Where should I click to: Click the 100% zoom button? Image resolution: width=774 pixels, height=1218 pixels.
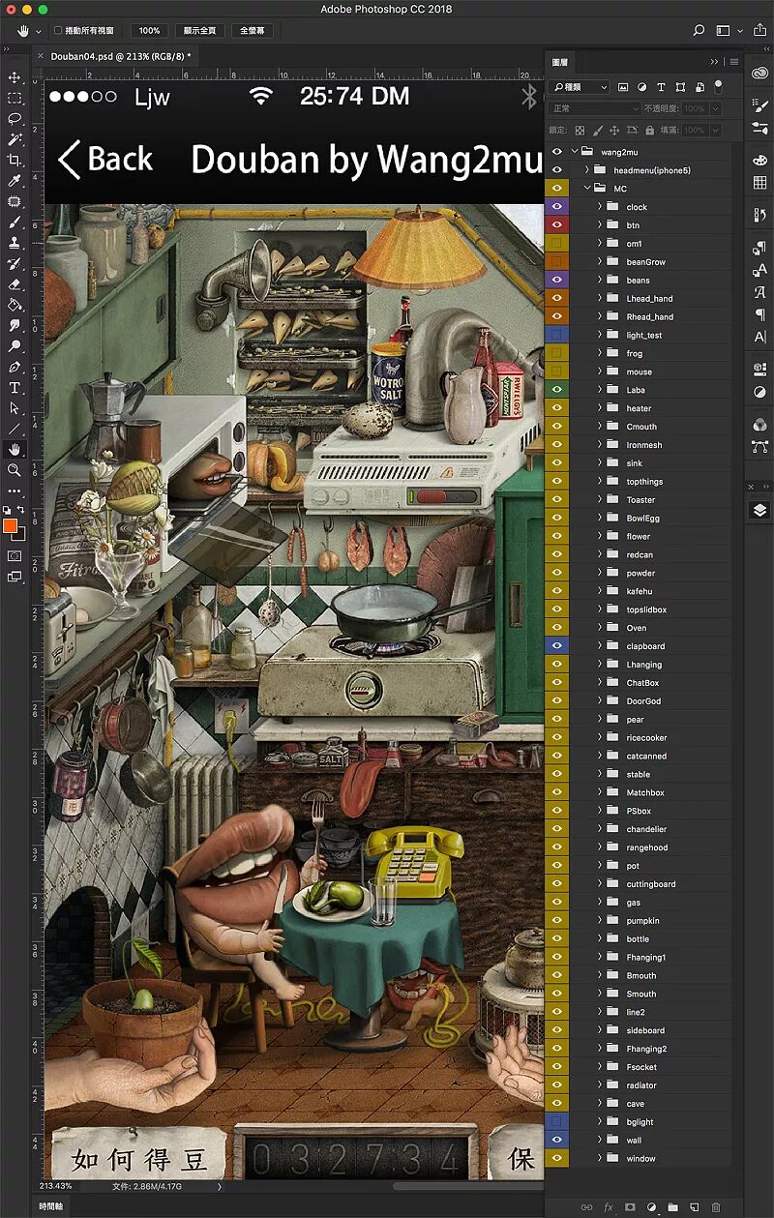point(149,30)
